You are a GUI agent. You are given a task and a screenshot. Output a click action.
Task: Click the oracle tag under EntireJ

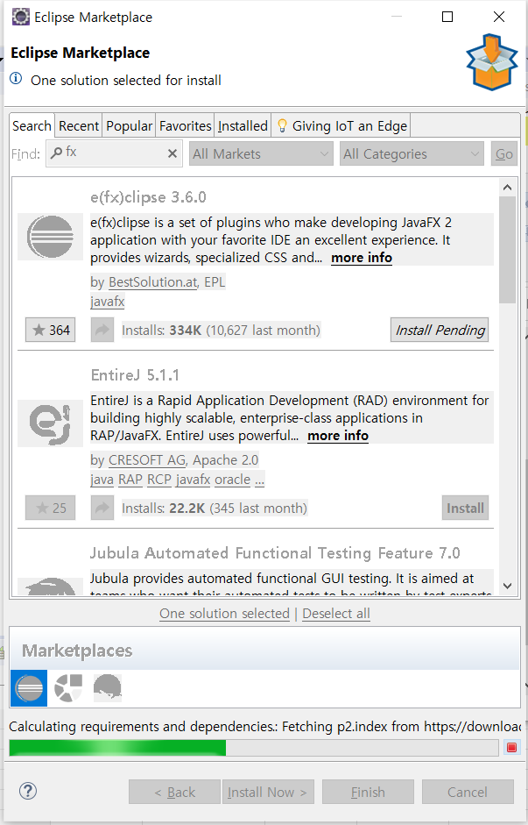(x=233, y=480)
